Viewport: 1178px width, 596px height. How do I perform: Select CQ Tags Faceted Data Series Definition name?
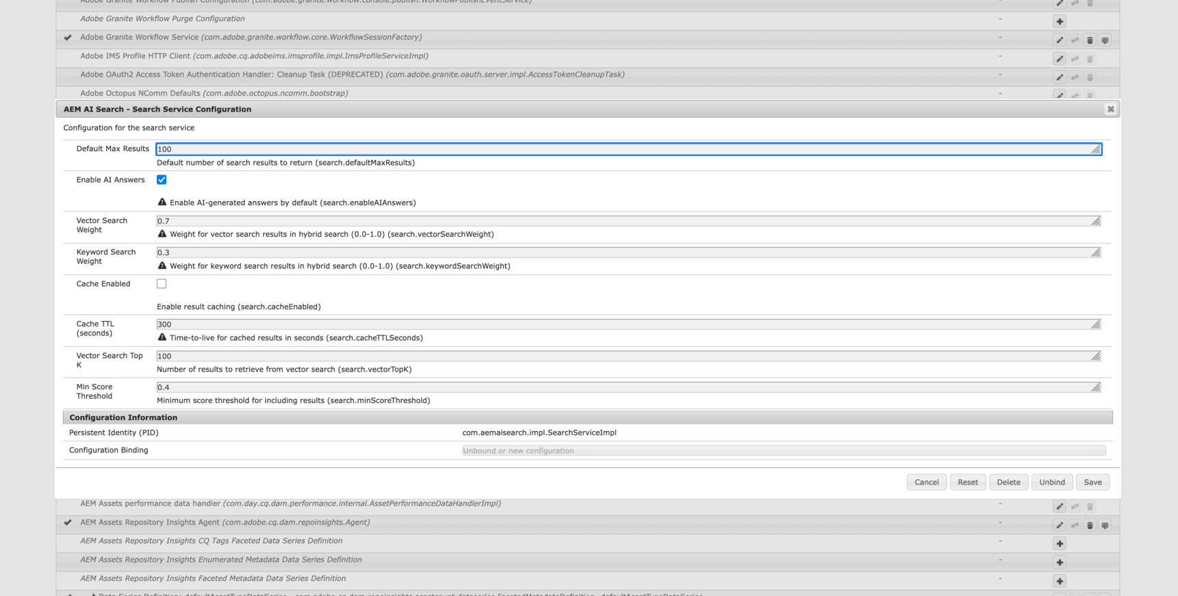pos(211,541)
